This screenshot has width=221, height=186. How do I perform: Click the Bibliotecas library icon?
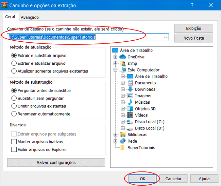point(123,135)
